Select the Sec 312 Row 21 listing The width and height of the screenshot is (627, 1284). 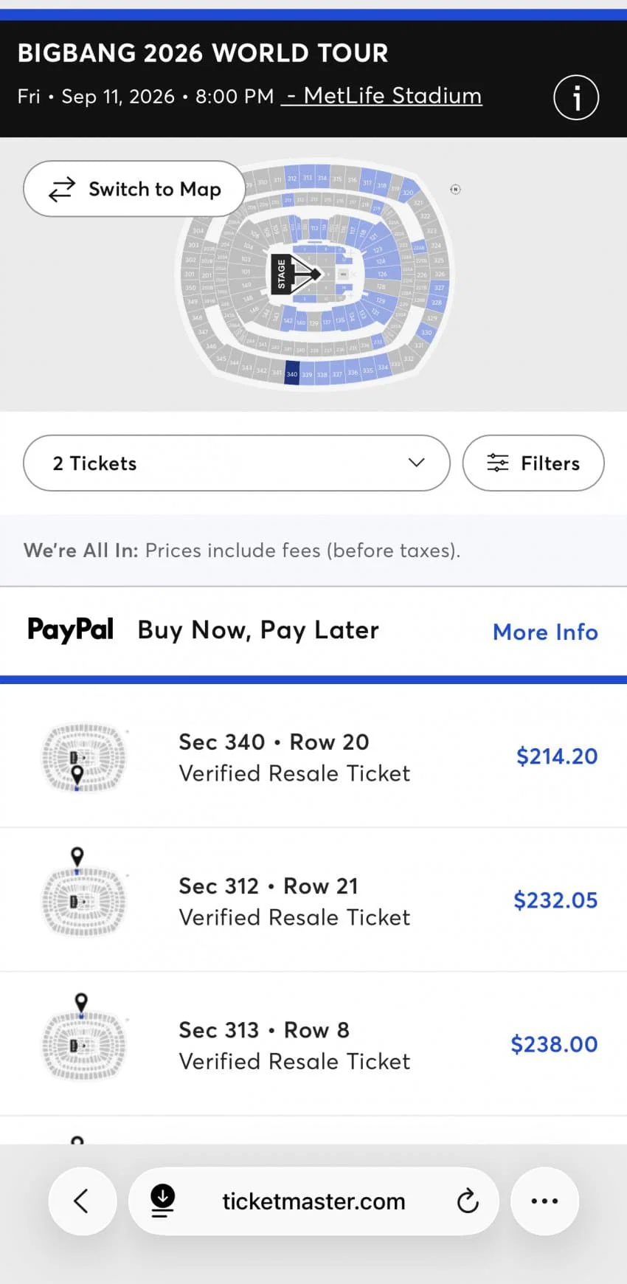(x=313, y=900)
